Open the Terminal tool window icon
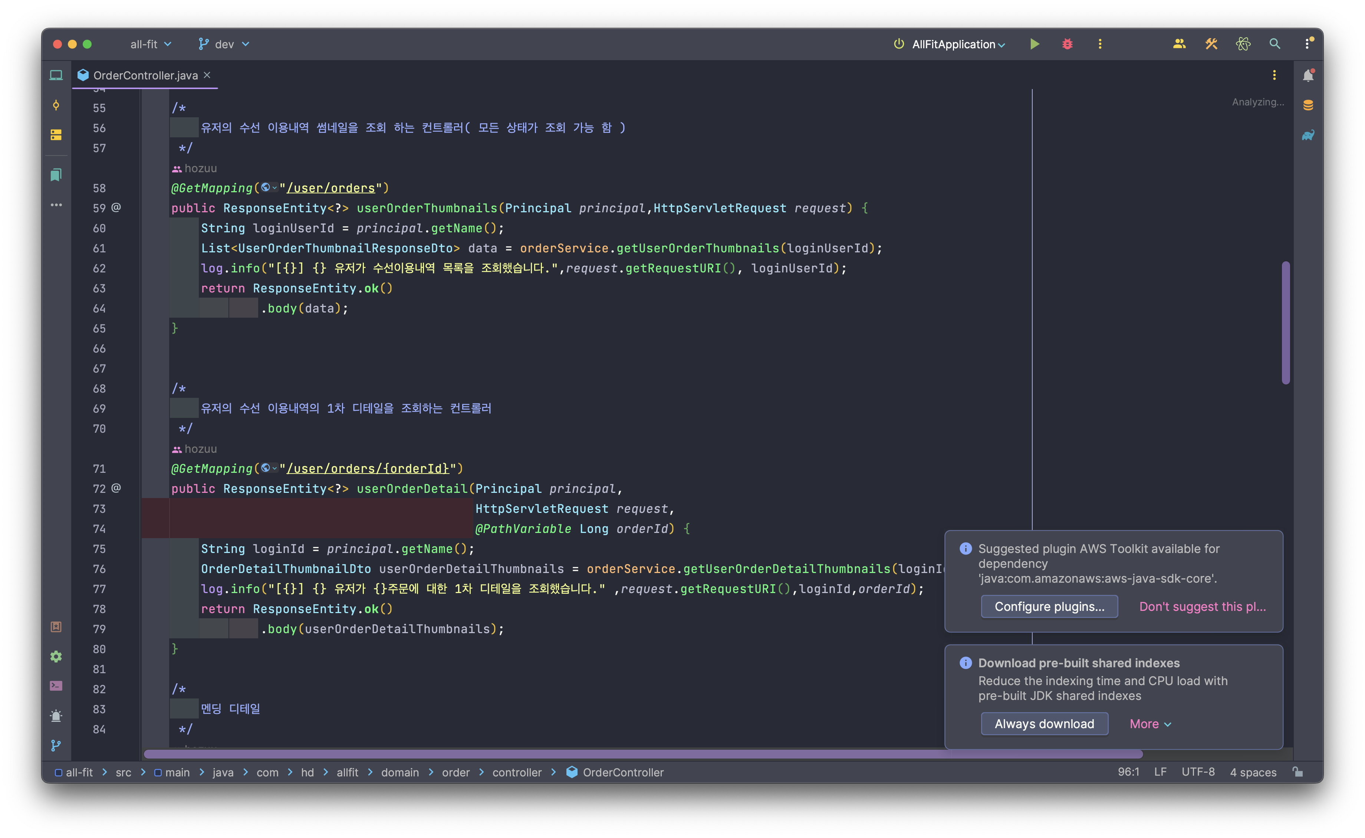This screenshot has height=838, width=1365. (56, 685)
